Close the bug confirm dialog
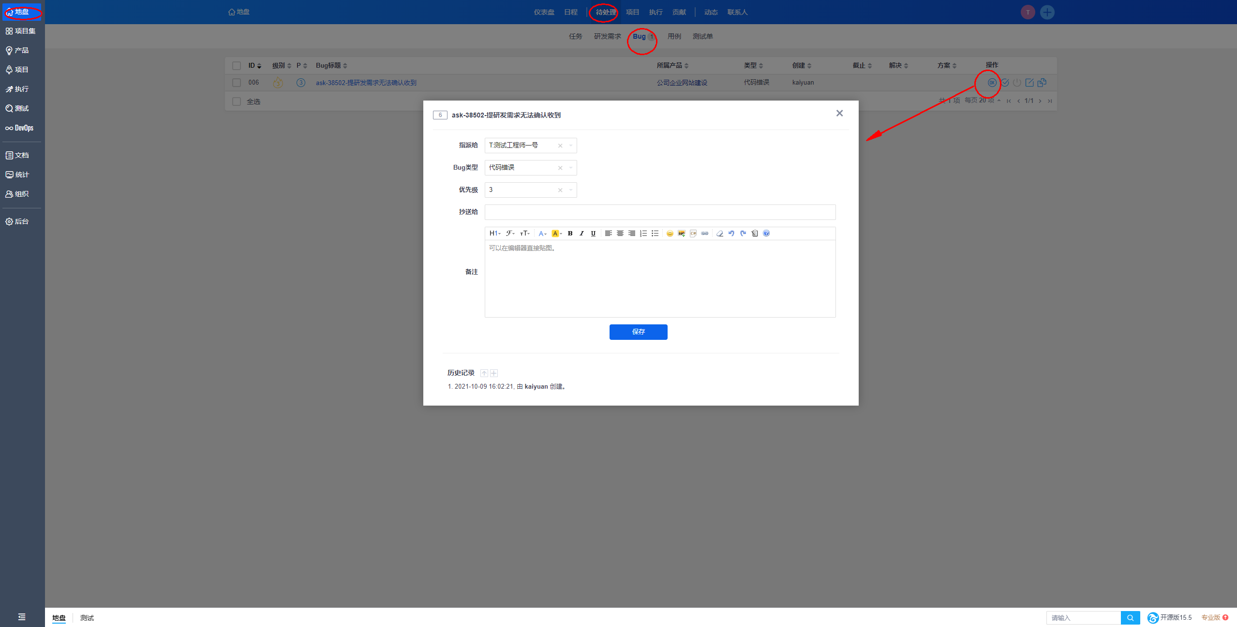This screenshot has width=1237, height=627. 839,113
